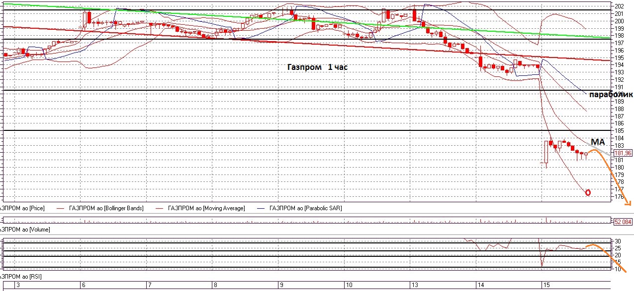Click the volume value tag 52 084
This screenshot has width=634, height=291.
623,222
